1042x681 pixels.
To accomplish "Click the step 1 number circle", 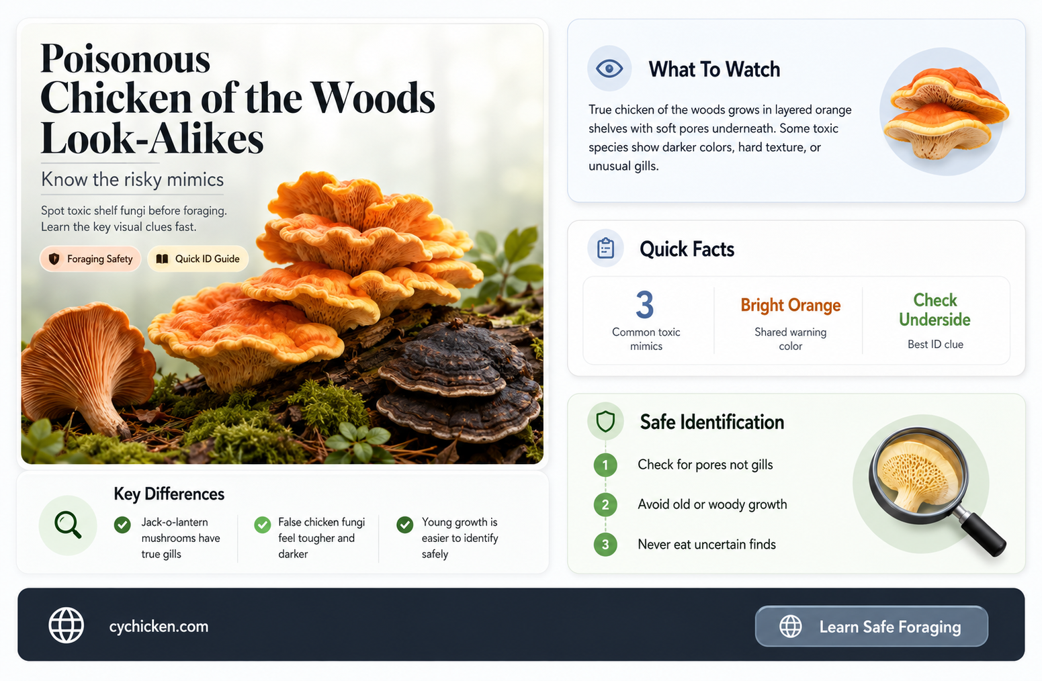I will (605, 465).
